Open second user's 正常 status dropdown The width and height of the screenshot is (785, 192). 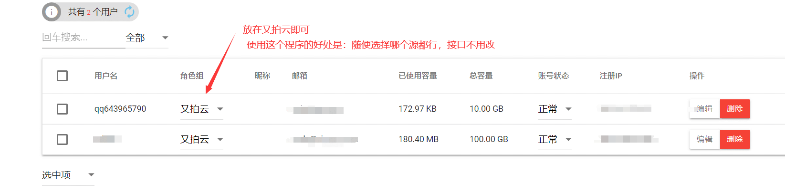tap(555, 140)
